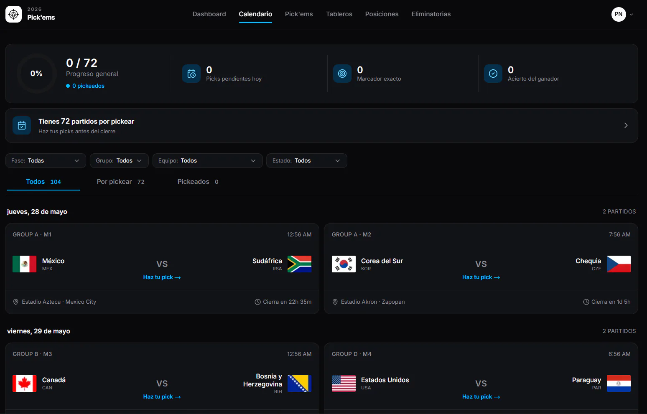Open the Estado: Todos dropdown
This screenshot has height=414, width=647.
(307, 161)
